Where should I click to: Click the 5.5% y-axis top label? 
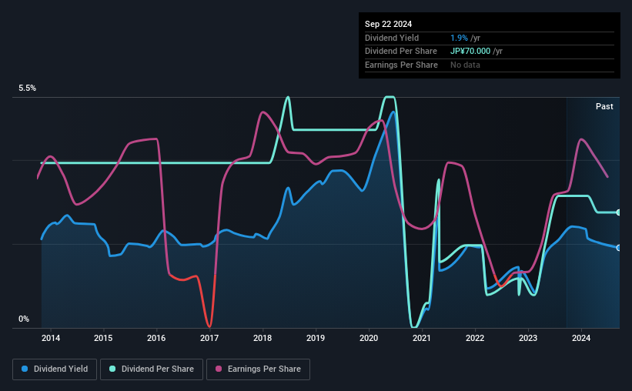click(x=28, y=89)
